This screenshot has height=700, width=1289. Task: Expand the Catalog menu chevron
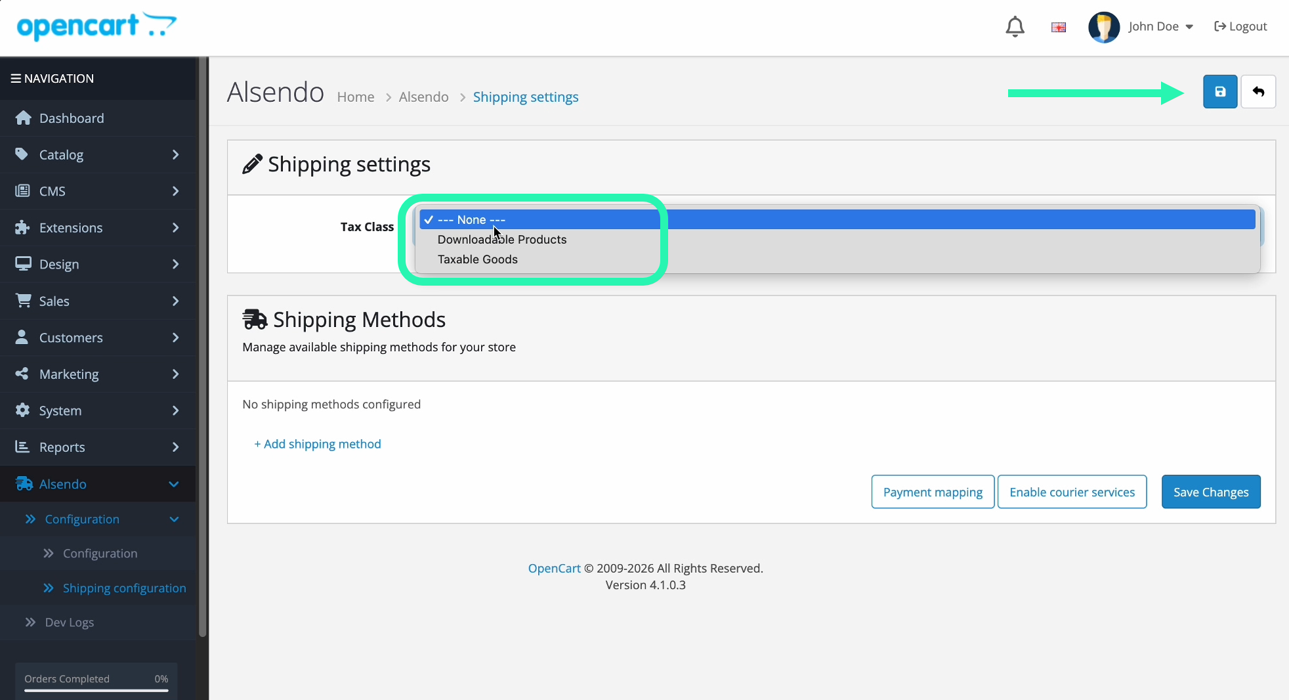(x=175, y=155)
